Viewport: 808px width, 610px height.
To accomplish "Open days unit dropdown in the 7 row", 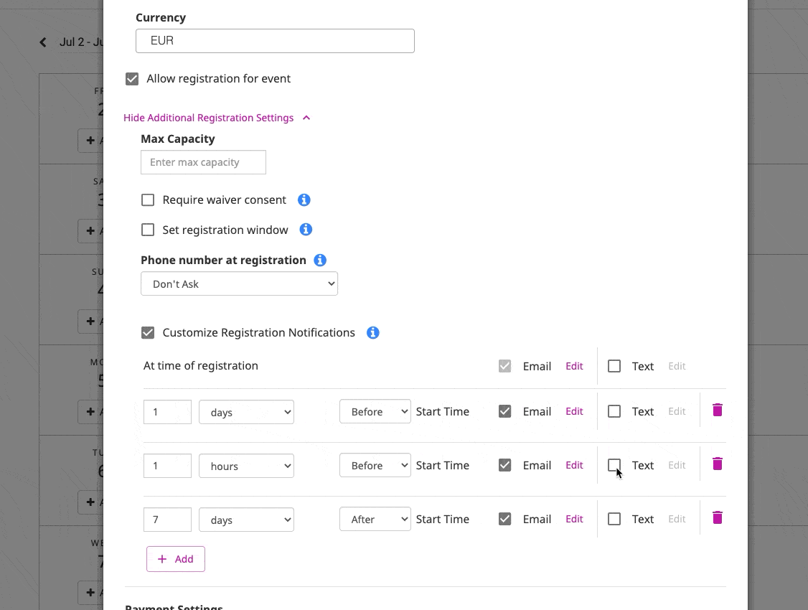I will [x=246, y=520].
